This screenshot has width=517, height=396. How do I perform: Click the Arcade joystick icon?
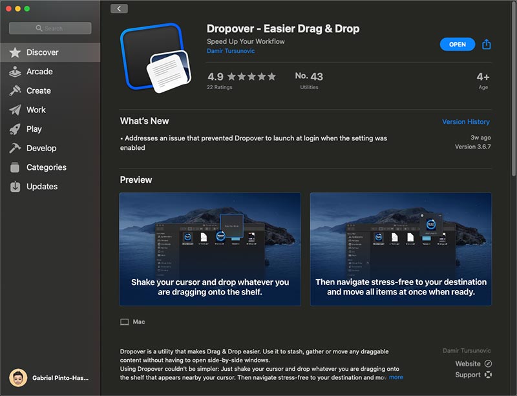click(15, 72)
